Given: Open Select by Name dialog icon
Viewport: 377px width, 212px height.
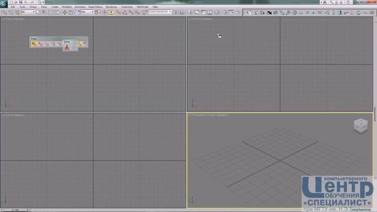Looking at the screenshot, I should (x=45, y=12).
